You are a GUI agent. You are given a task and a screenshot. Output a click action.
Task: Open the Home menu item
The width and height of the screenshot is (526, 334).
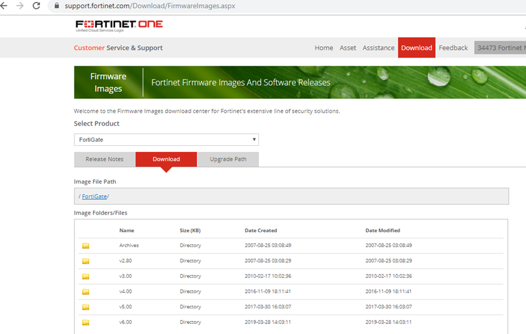[x=324, y=48]
